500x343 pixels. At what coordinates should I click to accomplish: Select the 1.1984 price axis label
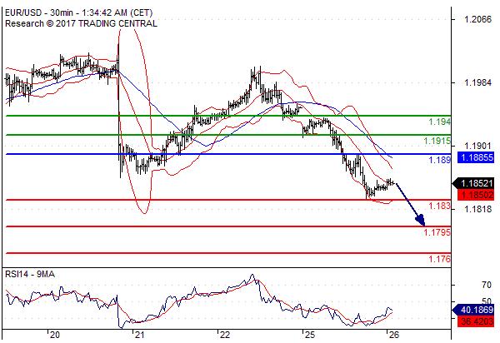coord(478,82)
